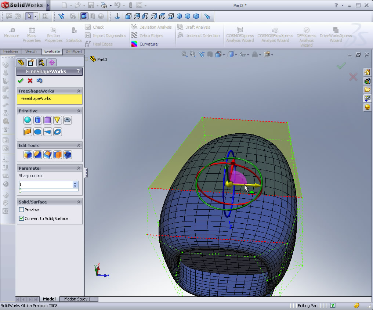Collapse the Edit Tools section
Viewport: 373px width, 310px height.
point(79,145)
